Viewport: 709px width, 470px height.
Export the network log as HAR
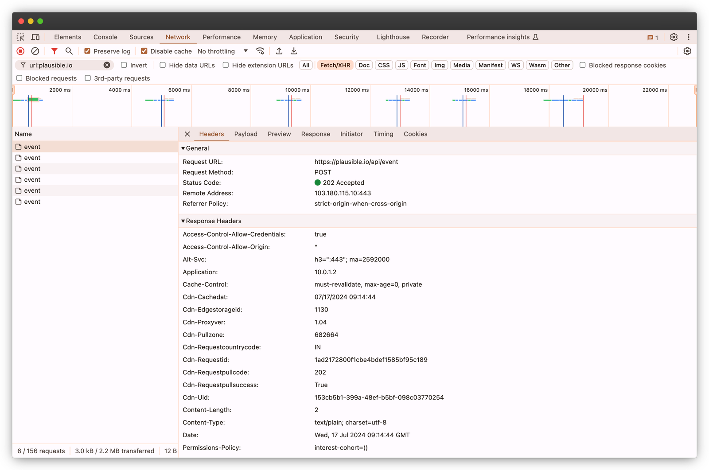[x=294, y=51]
